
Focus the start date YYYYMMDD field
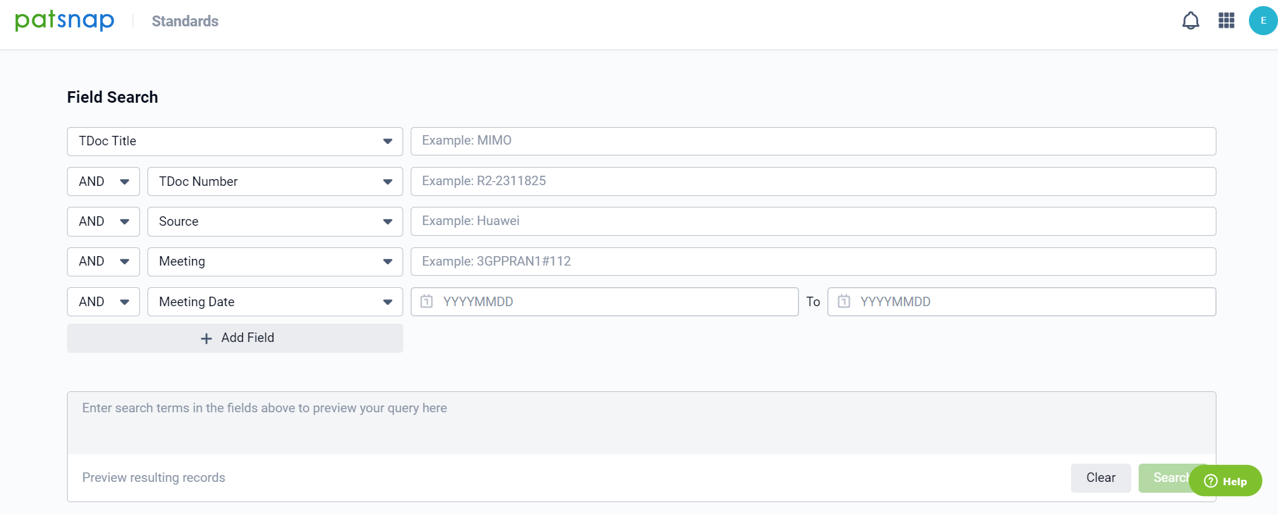(604, 301)
